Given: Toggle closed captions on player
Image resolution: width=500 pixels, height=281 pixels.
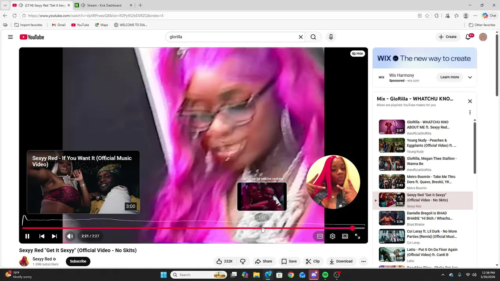Looking at the screenshot, I should (320, 236).
